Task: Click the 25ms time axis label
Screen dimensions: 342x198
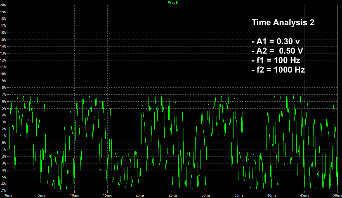Action: (x=173, y=195)
